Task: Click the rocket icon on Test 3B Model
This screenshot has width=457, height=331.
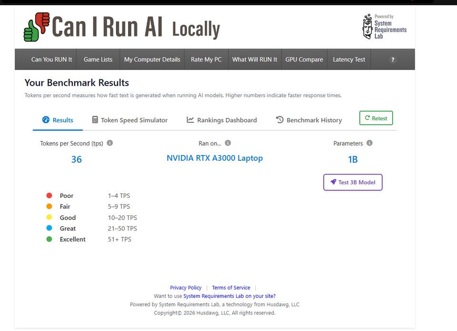Action: point(333,182)
